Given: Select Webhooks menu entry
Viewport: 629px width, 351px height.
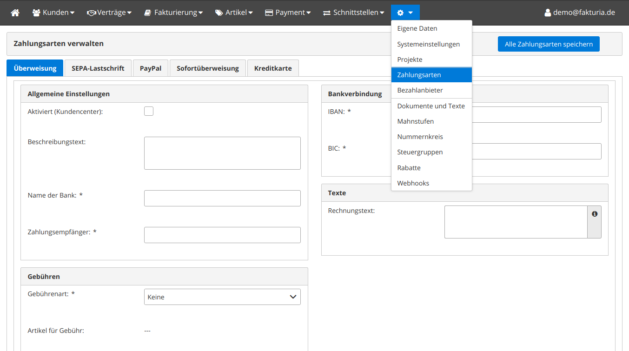Looking at the screenshot, I should click(413, 183).
